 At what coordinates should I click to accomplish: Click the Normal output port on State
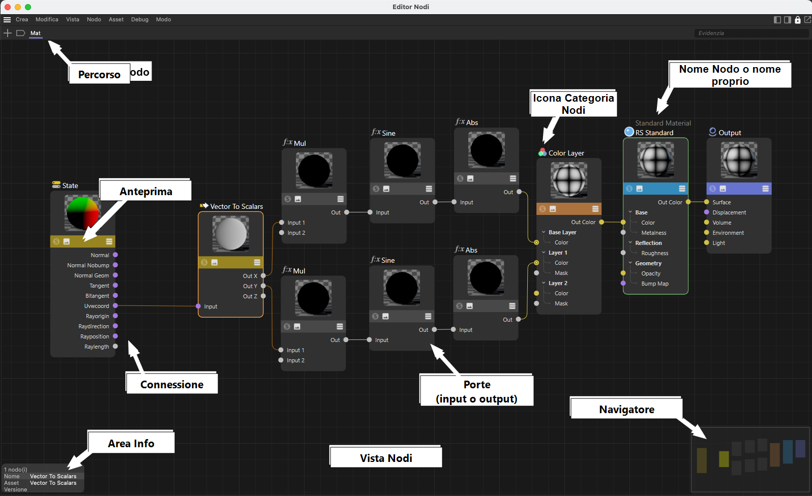[115, 255]
